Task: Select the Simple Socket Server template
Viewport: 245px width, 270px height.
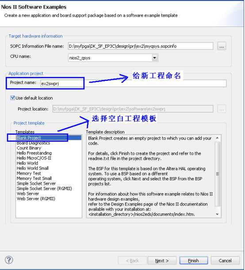Action: pos(36,183)
